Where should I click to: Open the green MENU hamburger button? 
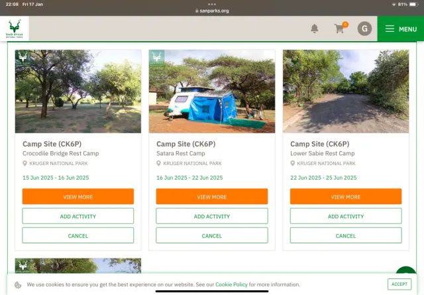coord(401,29)
